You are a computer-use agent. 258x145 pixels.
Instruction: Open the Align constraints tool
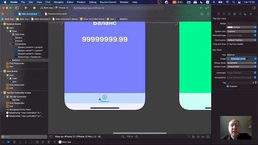point(193,137)
